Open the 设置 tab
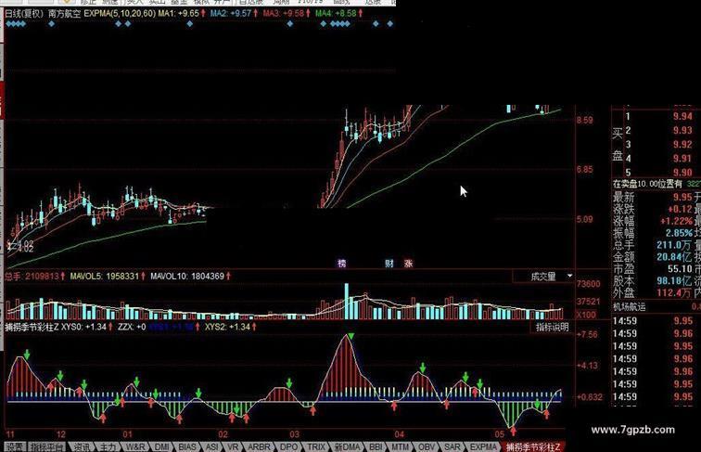 [15, 446]
